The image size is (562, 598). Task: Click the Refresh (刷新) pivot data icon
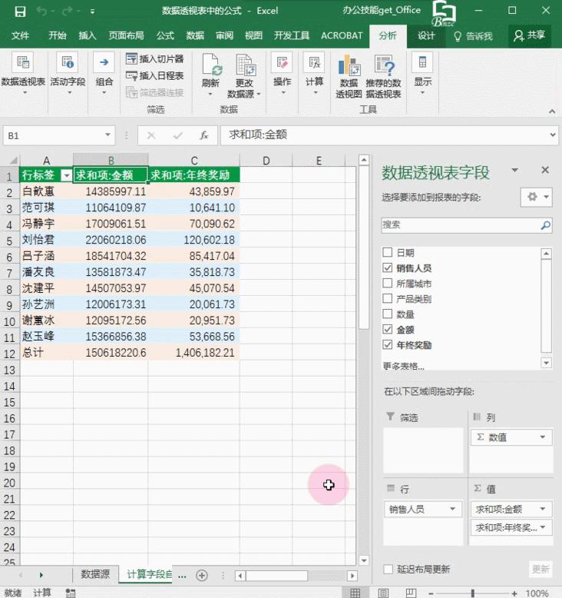210,67
